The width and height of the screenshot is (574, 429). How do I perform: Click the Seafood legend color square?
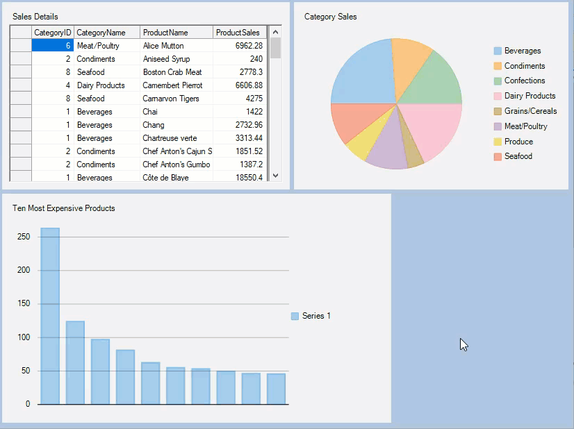pyautogui.click(x=498, y=156)
